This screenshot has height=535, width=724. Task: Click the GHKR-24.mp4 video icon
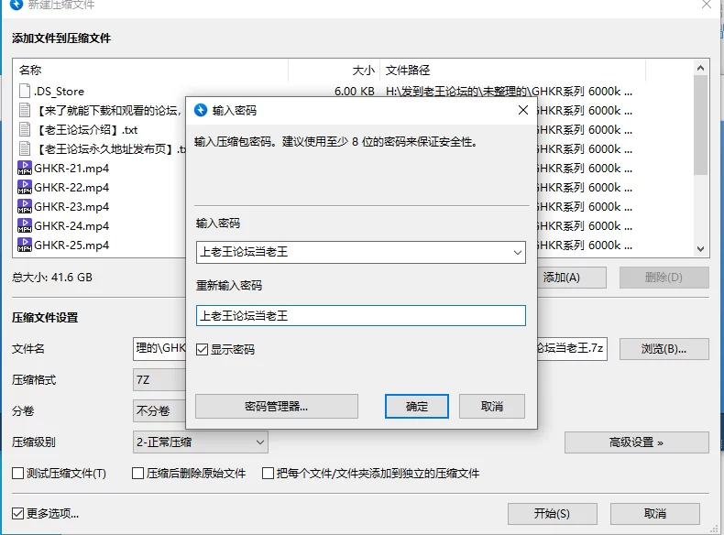click(x=25, y=225)
